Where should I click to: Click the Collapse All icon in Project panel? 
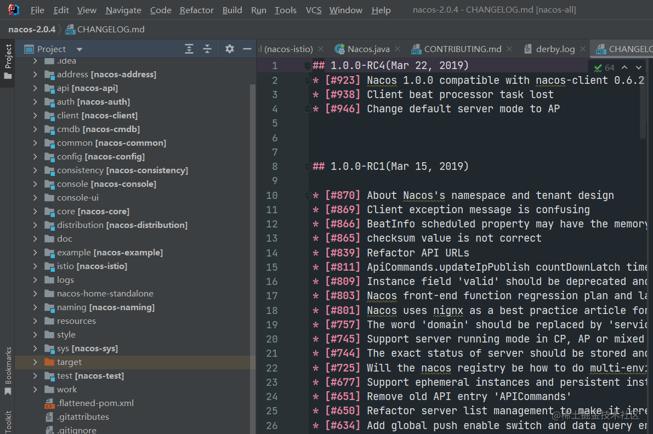pyautogui.click(x=207, y=49)
